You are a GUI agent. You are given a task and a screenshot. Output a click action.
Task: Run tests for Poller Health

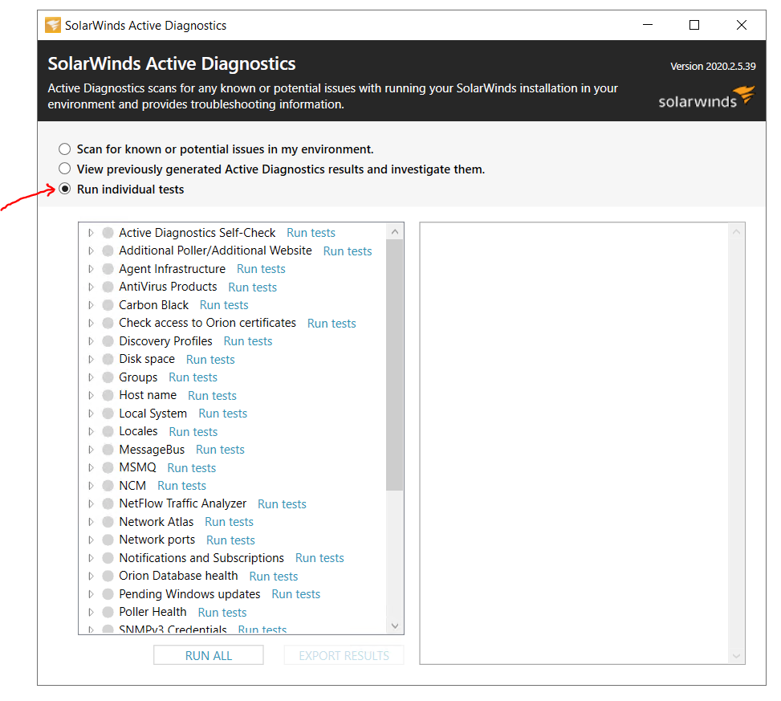222,613
